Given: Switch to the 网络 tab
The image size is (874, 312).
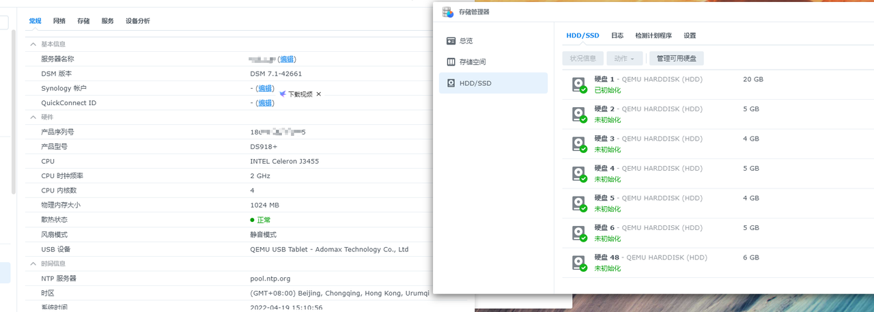Looking at the screenshot, I should pyautogui.click(x=59, y=21).
